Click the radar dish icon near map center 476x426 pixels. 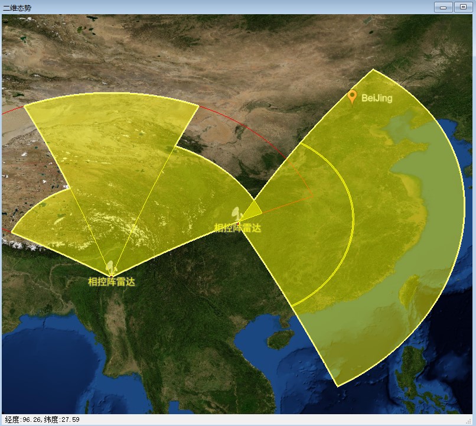[x=236, y=214]
